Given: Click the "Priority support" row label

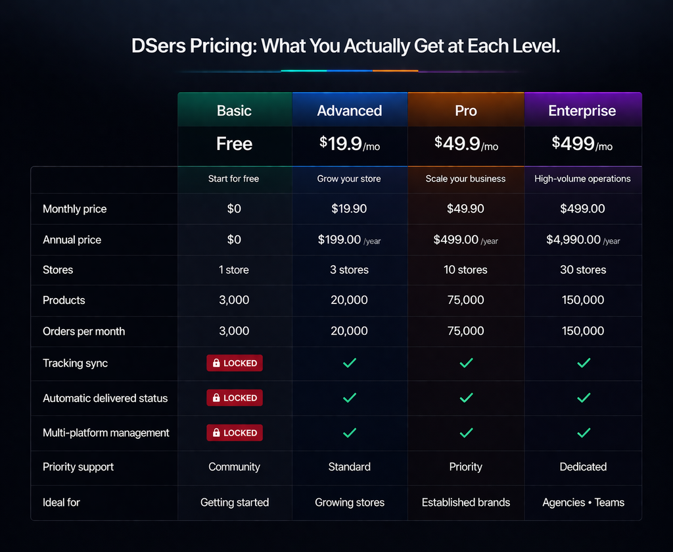Looking at the screenshot, I should coord(78,467).
